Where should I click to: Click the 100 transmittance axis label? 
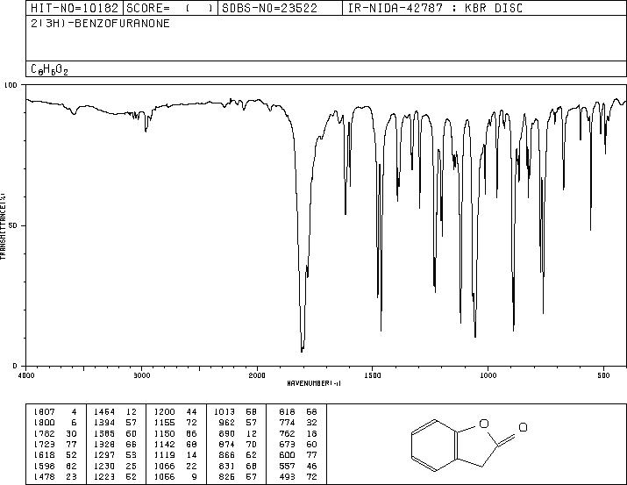pos(11,85)
